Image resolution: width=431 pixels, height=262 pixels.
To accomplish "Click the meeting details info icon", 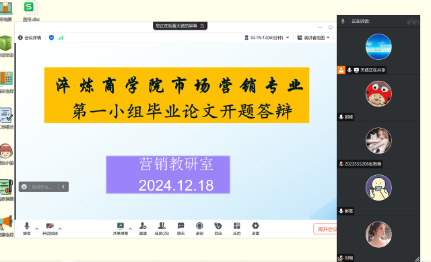I will coord(20,38).
